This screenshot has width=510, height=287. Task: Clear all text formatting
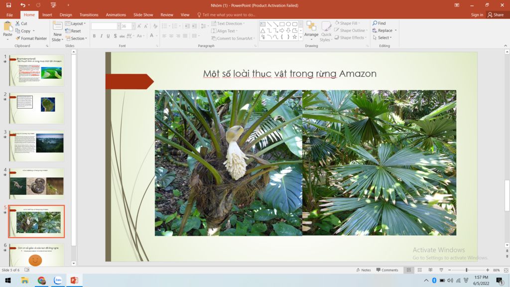pos(155,26)
